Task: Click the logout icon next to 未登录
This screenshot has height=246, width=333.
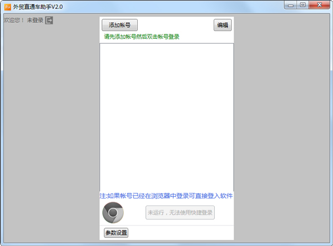Action: pos(49,20)
